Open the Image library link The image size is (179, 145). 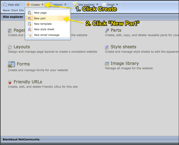pos(124,63)
